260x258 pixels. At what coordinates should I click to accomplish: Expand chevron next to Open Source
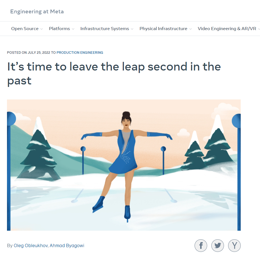coord(41,29)
